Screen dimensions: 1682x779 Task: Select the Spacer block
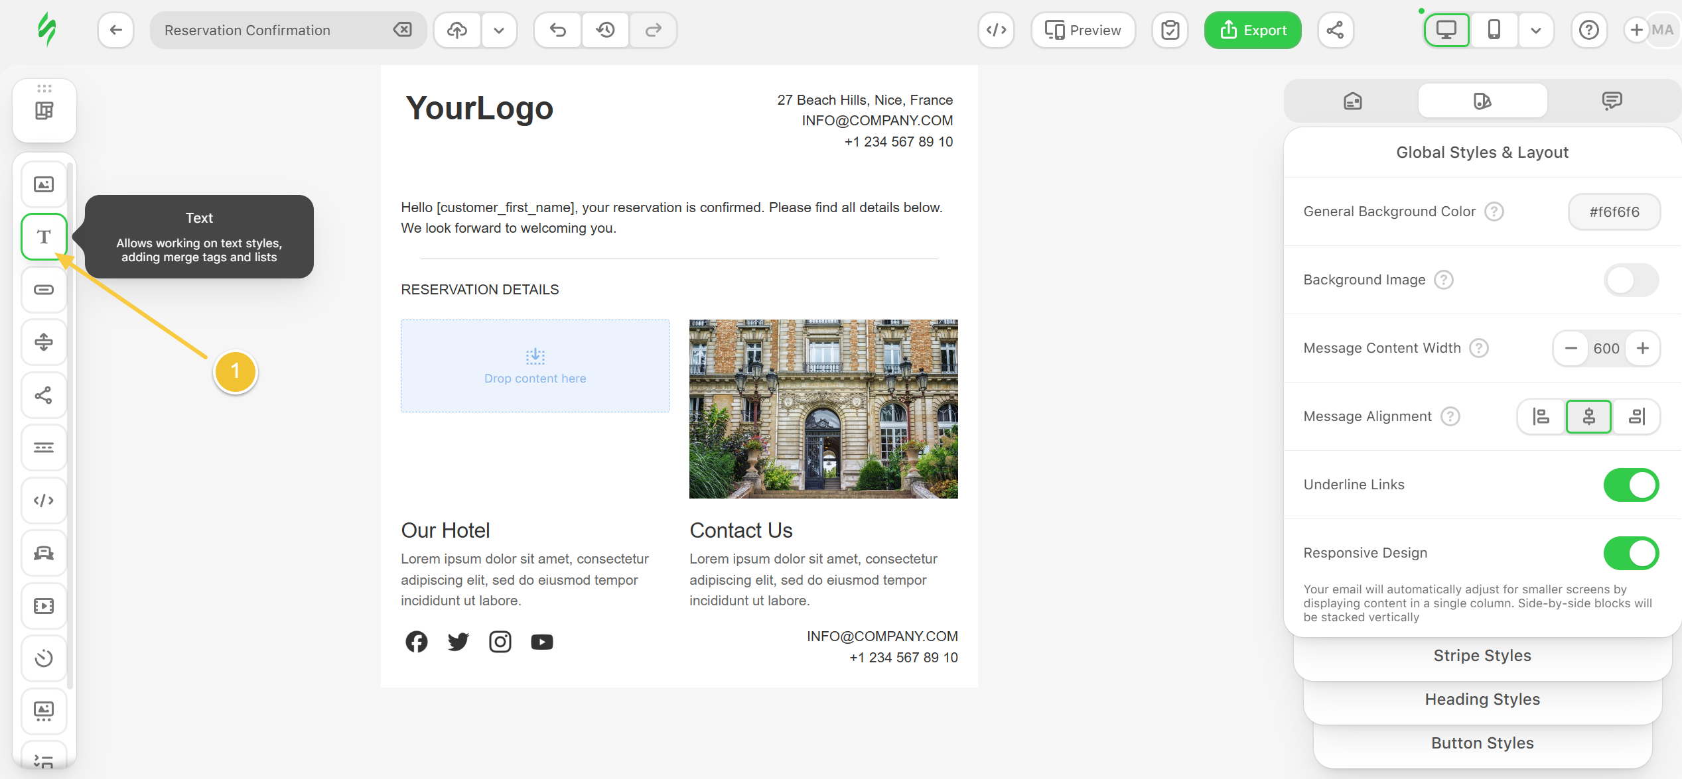(x=44, y=342)
